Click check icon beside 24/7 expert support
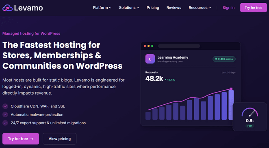 (5, 123)
